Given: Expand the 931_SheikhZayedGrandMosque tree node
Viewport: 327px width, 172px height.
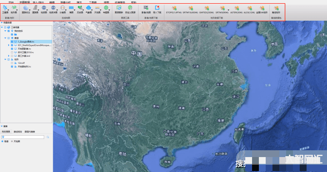Looking at the screenshot, I should pos(9,45).
